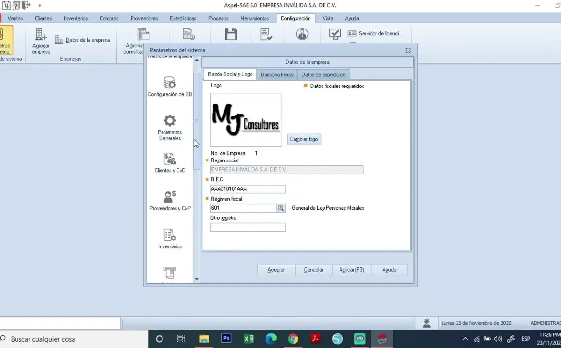This screenshot has width=561, height=348.
Task: Click the Cancelar button
Action: point(313,270)
